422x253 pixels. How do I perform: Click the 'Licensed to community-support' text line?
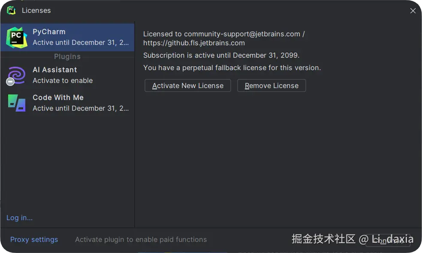224,34
